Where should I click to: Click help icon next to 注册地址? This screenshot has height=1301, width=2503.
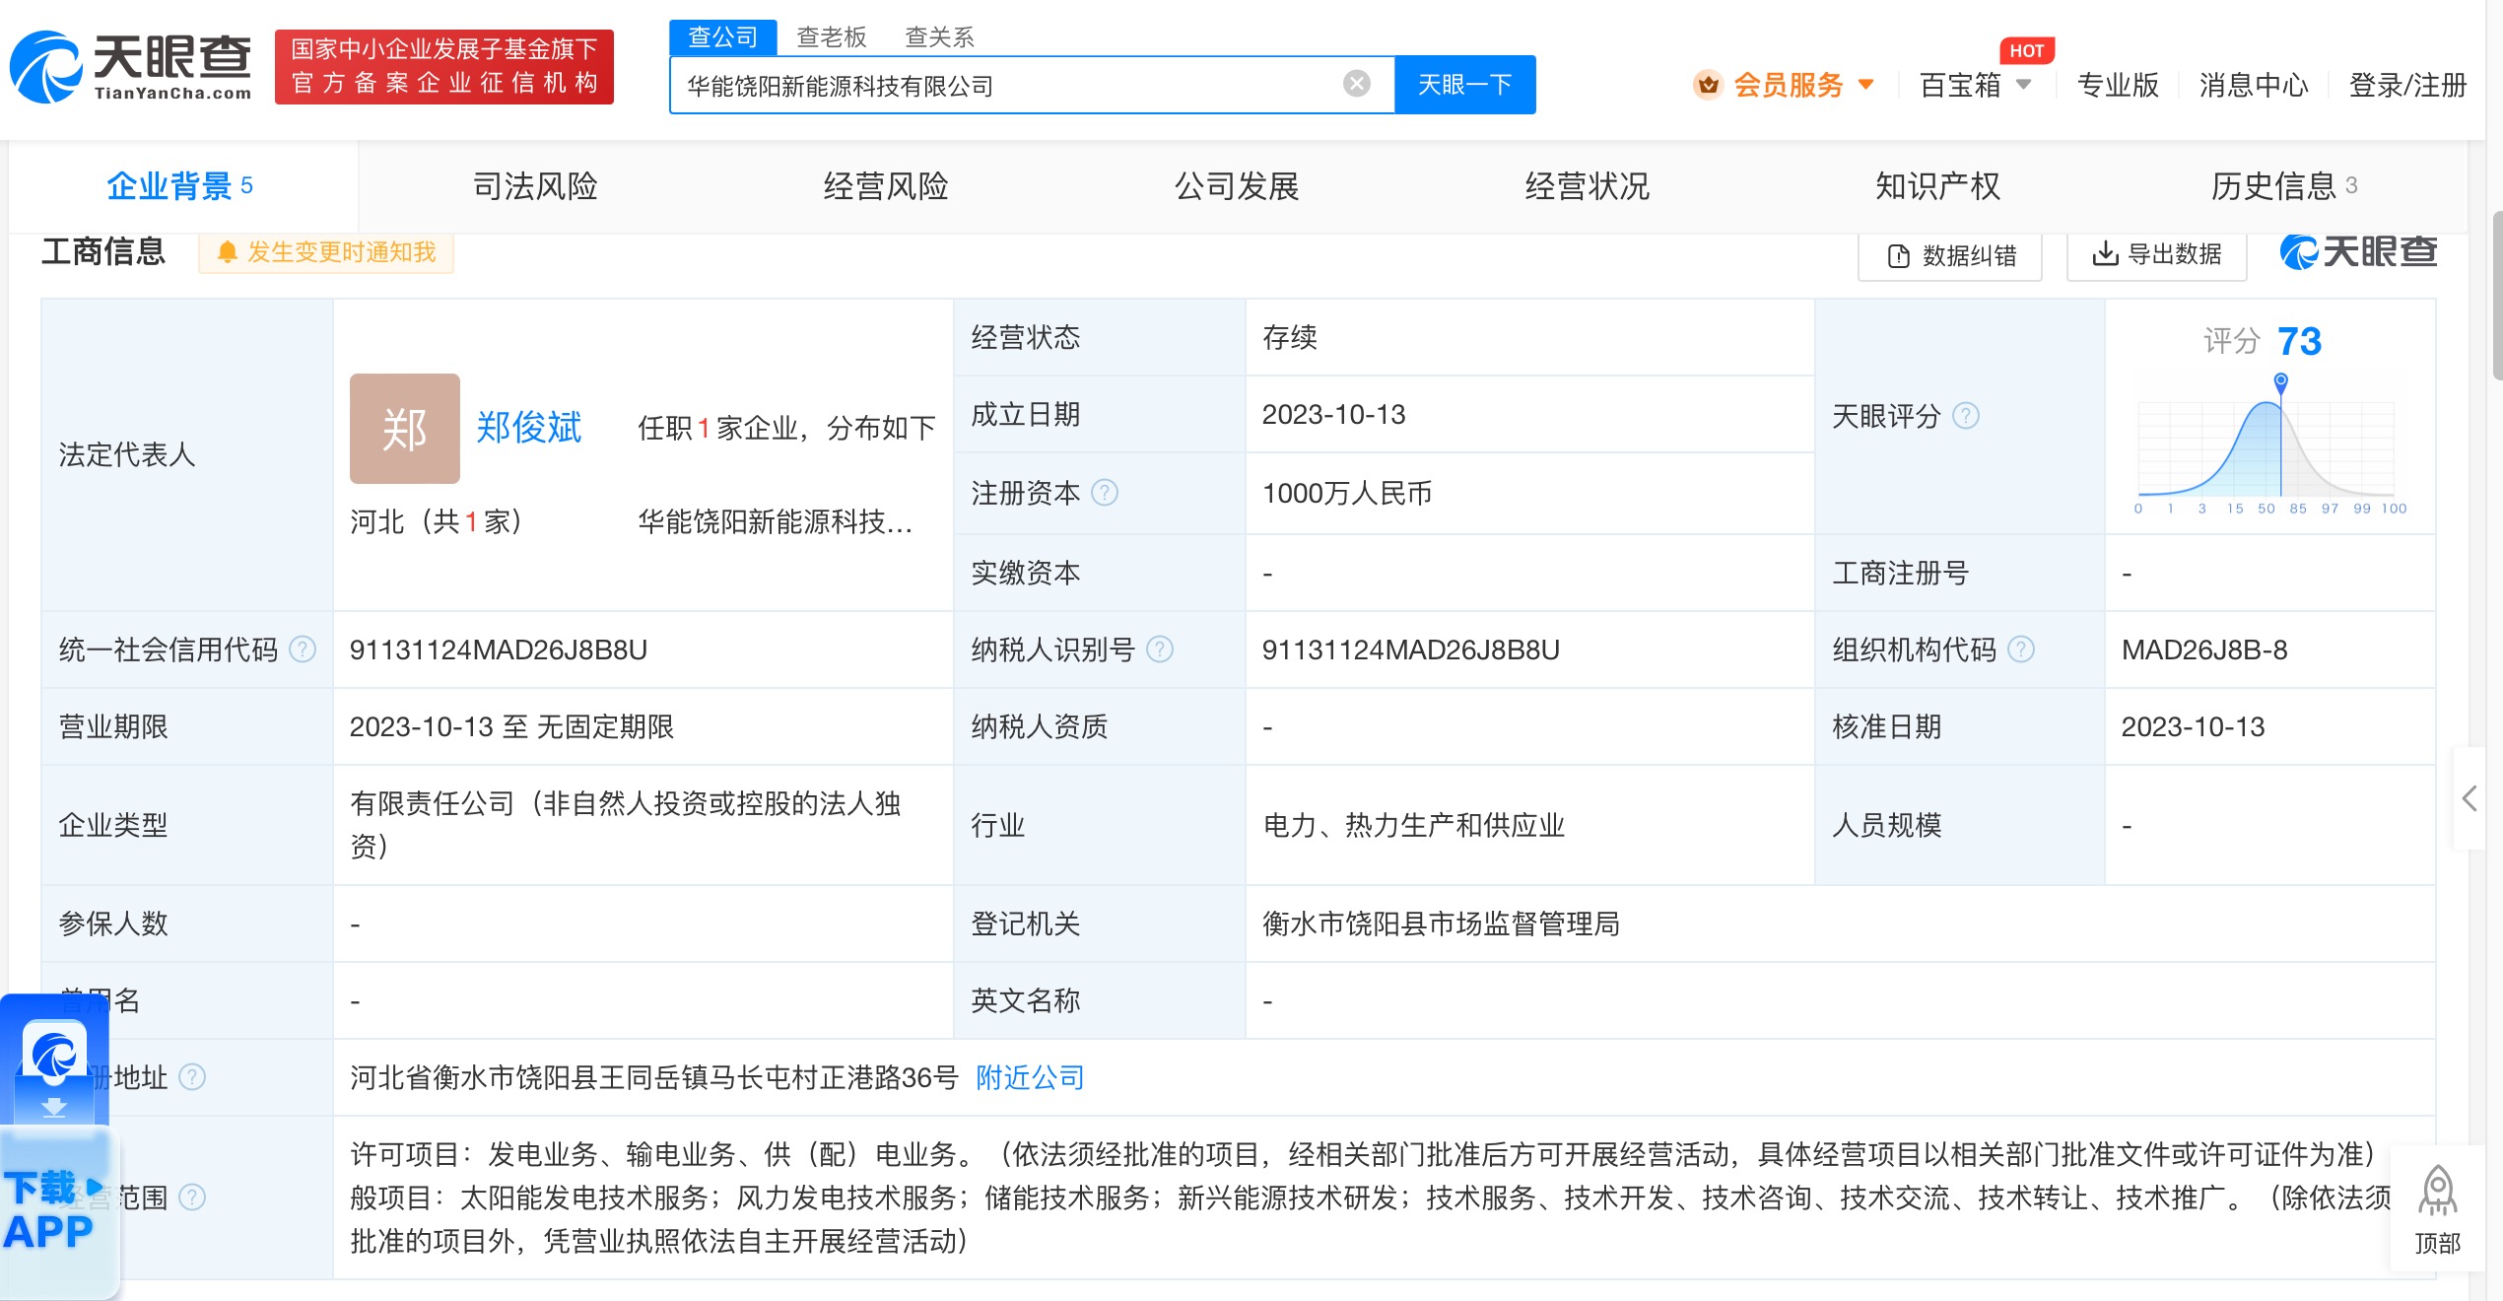192,1077
